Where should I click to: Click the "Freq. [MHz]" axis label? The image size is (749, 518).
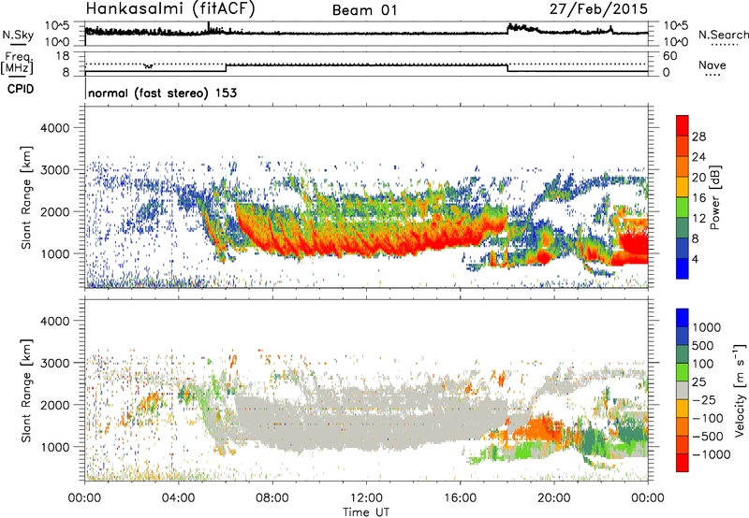[18, 63]
